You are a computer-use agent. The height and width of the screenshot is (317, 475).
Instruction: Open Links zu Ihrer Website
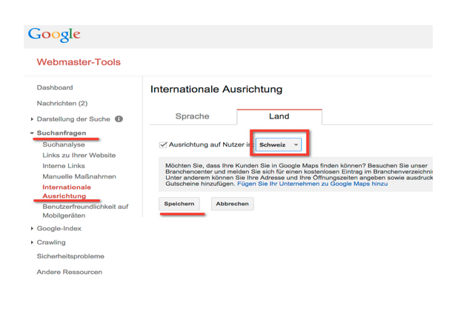coord(79,155)
